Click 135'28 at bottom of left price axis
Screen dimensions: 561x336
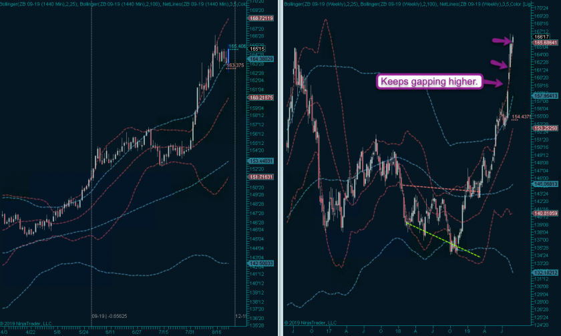(257, 325)
